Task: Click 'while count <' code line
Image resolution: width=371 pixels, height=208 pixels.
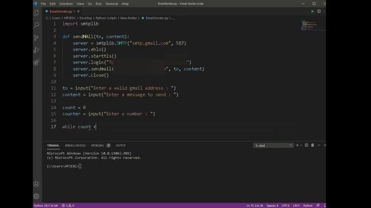Action: pos(79,127)
